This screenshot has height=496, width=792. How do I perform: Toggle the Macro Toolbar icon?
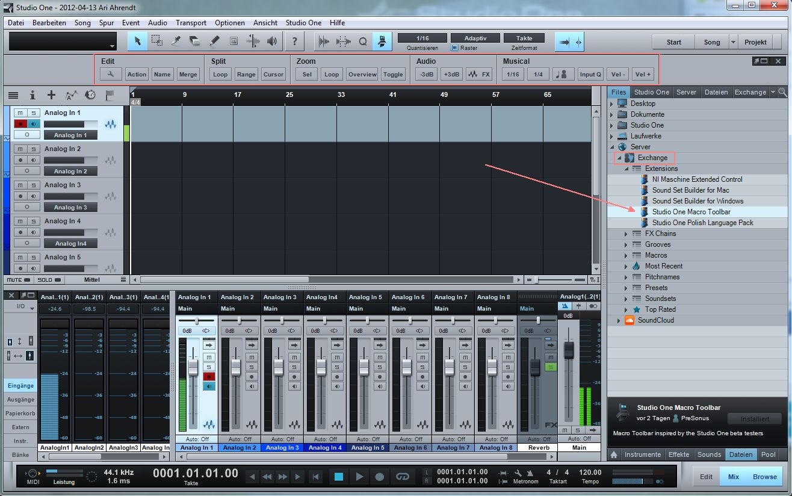coord(382,42)
